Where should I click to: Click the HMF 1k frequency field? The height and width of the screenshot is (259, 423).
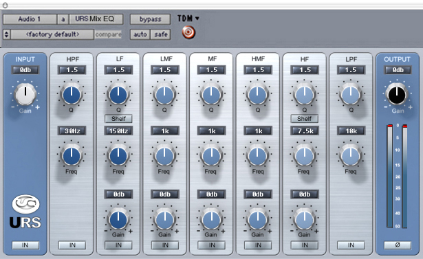(258, 131)
